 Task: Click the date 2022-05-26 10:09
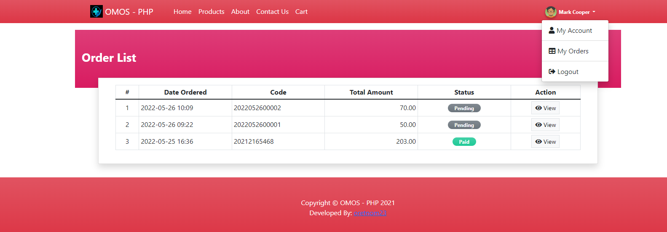(x=167, y=108)
